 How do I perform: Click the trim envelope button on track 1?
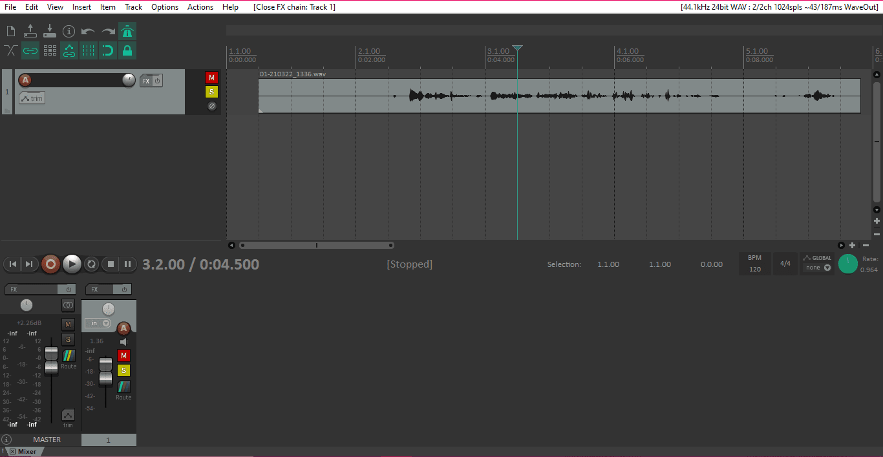tap(32, 98)
